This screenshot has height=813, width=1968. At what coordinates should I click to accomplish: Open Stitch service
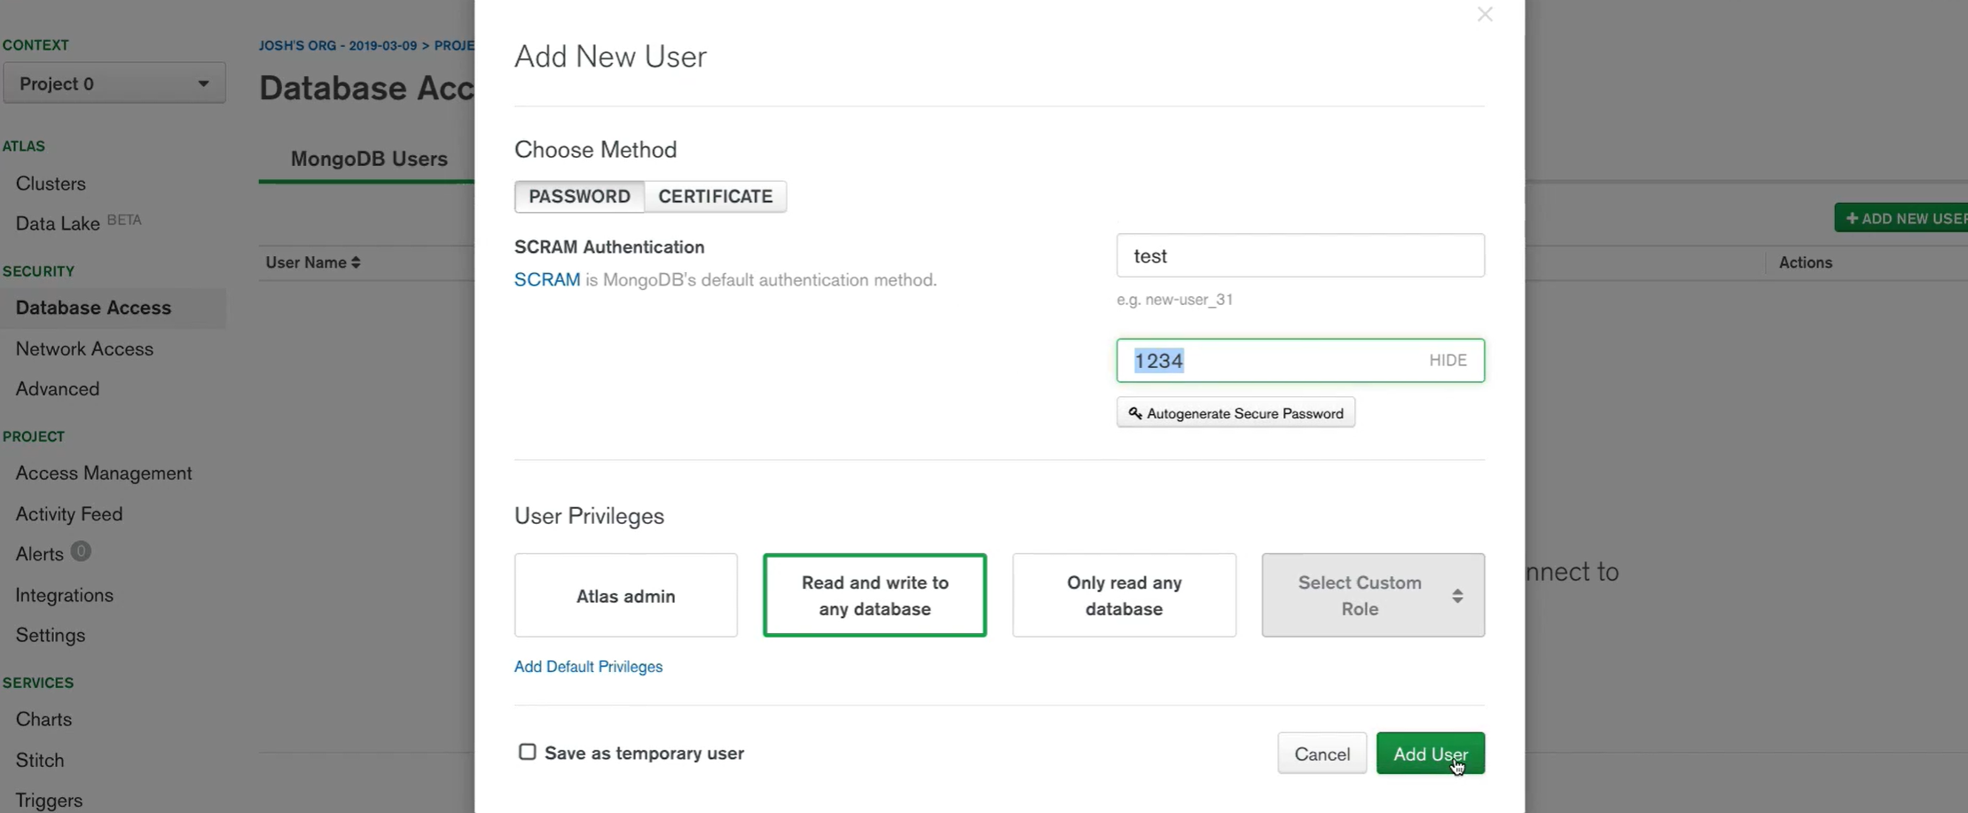pyautogui.click(x=40, y=761)
